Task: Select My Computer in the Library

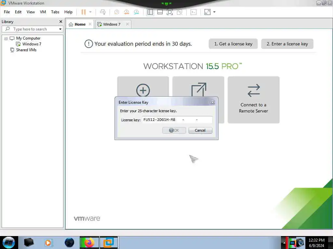Action: click(28, 38)
